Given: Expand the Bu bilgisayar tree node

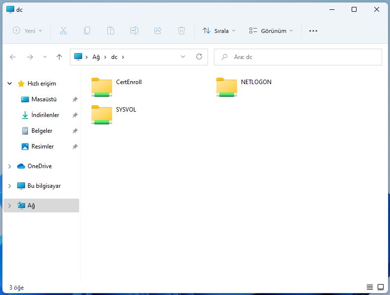Looking at the screenshot, I should point(9,186).
